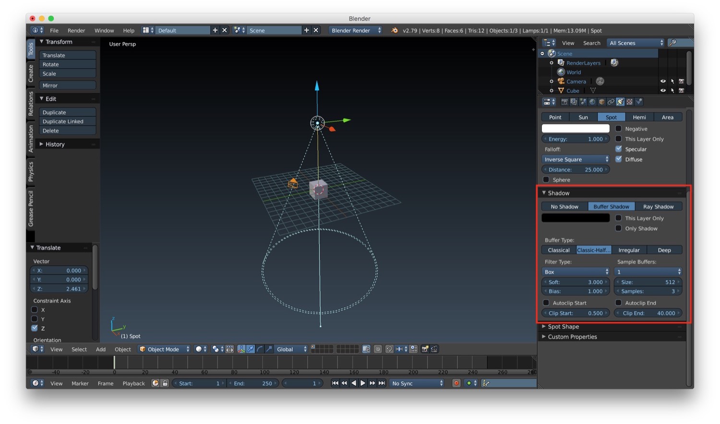Click the OpenGL render image icon
Image resolution: width=720 pixels, height=424 pixels.
425,349
